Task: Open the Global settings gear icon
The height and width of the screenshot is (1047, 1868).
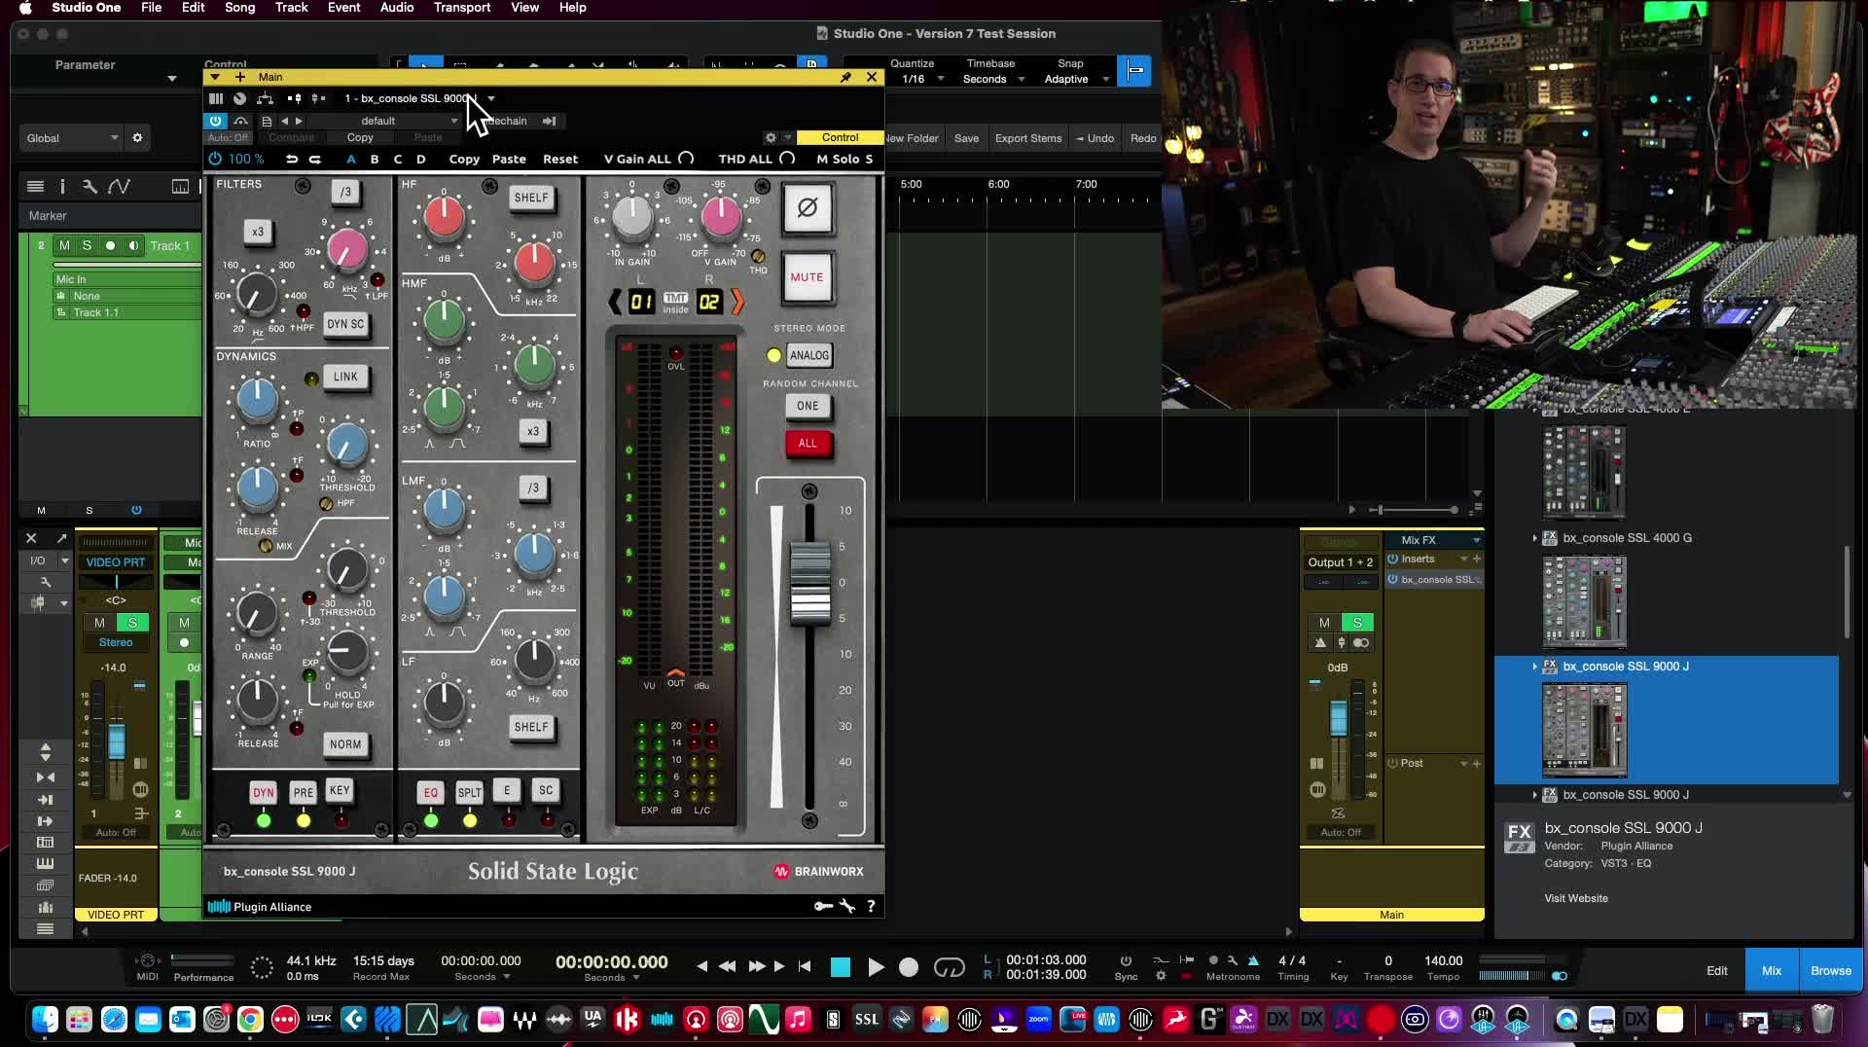Action: [137, 138]
